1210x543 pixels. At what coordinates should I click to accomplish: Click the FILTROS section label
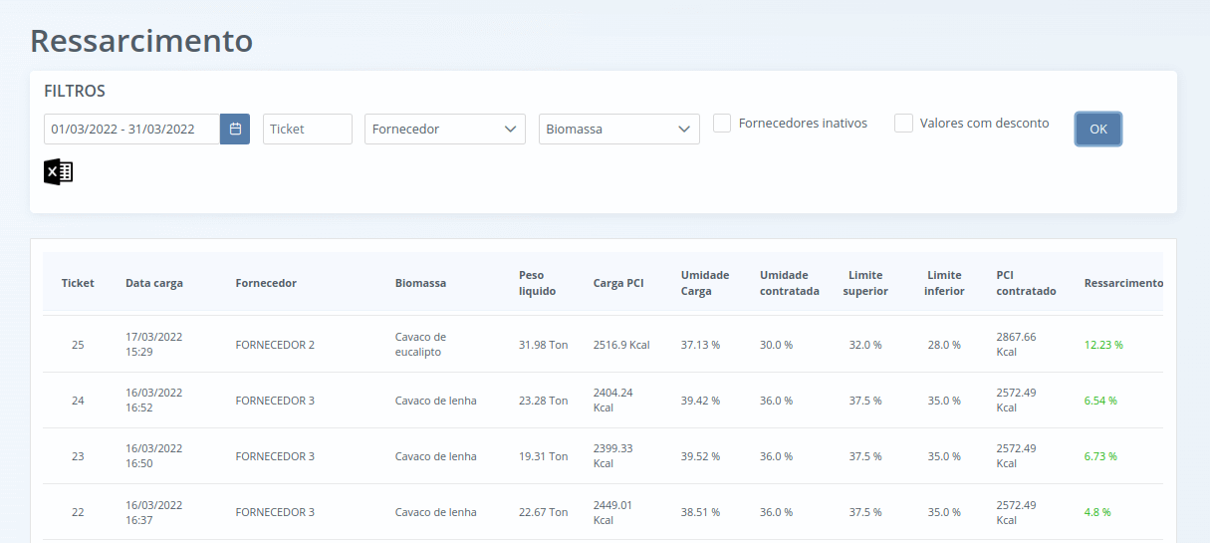75,91
